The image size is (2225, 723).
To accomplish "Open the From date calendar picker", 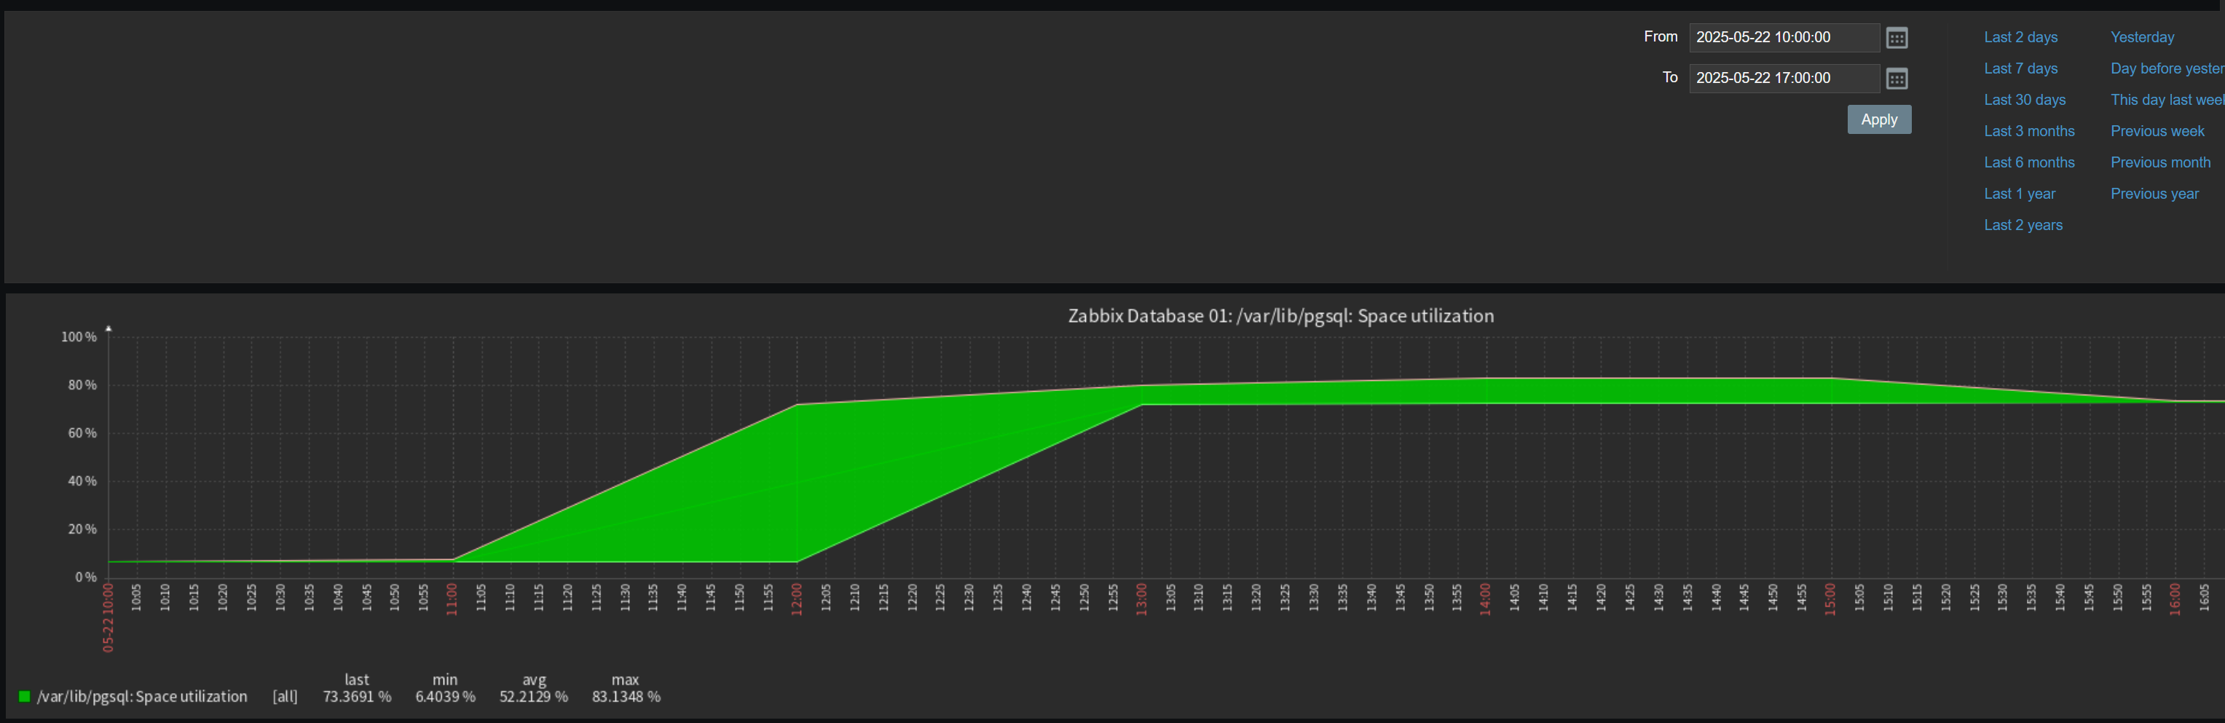I will click(x=1896, y=38).
